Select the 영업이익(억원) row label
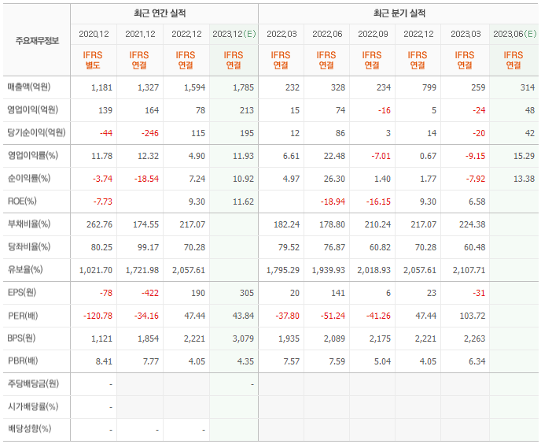The image size is (541, 444). pyautogui.click(x=33, y=110)
